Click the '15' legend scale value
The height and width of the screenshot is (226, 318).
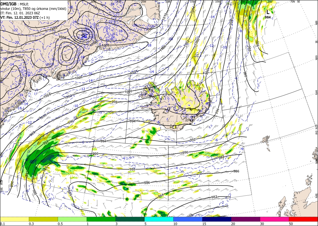pyautogui.click(x=204, y=224)
